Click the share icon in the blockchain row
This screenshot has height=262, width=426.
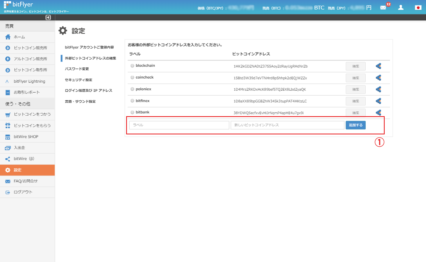point(378,66)
